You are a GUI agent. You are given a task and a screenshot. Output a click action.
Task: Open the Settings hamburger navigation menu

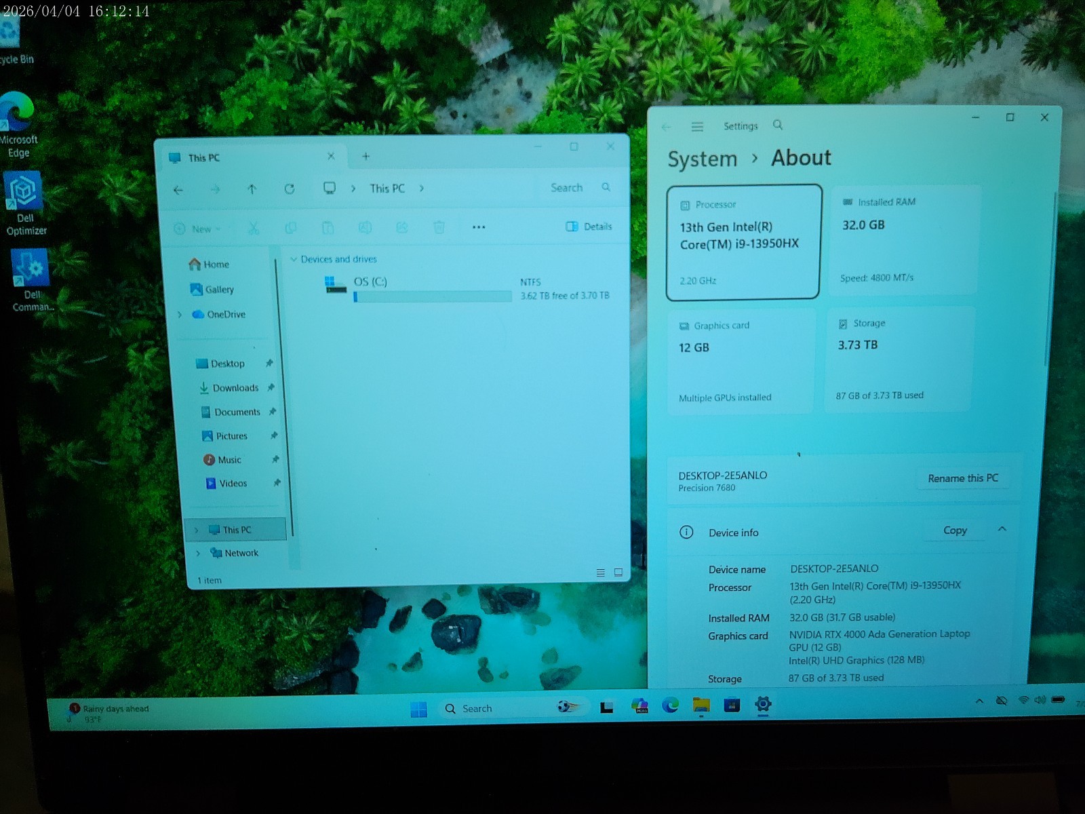tap(697, 126)
